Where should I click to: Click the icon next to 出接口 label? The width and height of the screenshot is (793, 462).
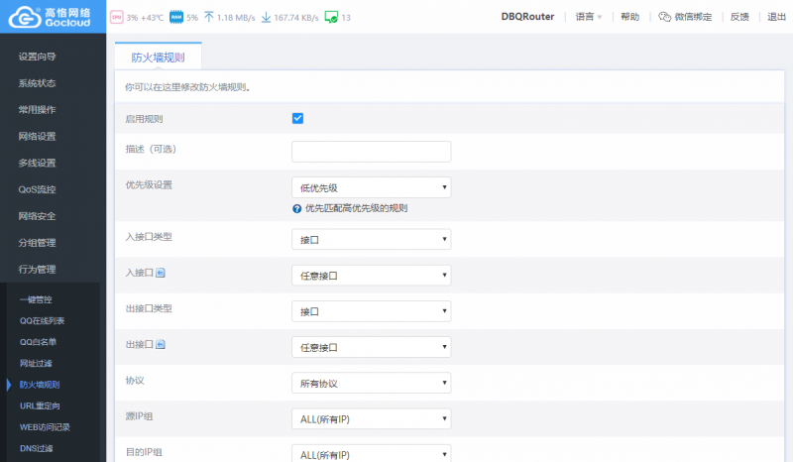point(161,345)
